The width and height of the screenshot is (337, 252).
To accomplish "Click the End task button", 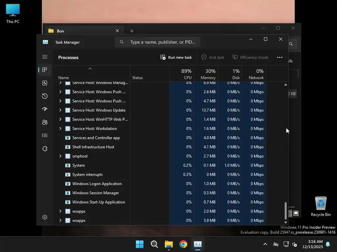I will [x=213, y=57].
